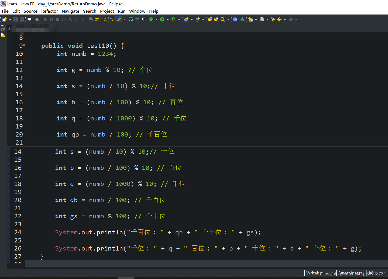
Task: Toggle the Mark Occurrences highlighter icon
Action: point(118,19)
